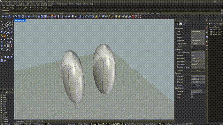The image size is (223, 125).
Task: Toggle the Gumball status bar button
Action: click(116, 124)
